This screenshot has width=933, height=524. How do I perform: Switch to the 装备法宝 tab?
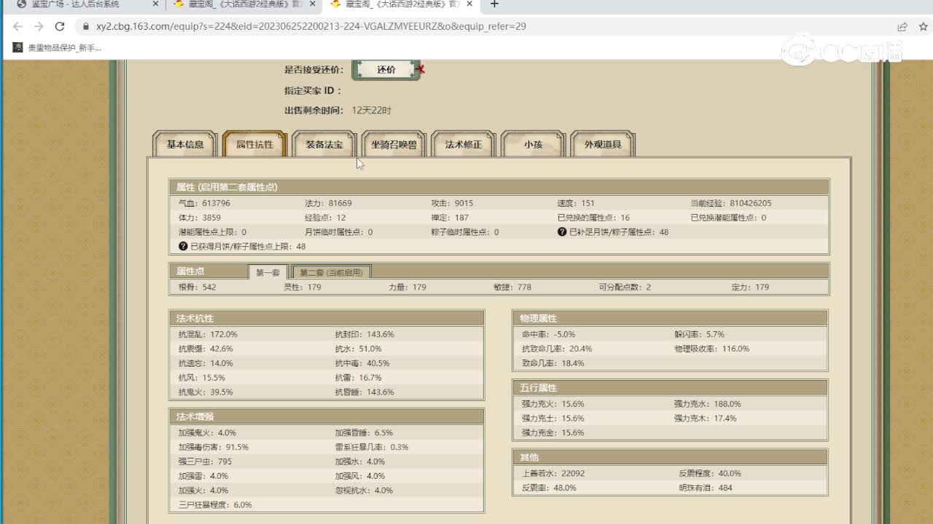[x=324, y=144]
